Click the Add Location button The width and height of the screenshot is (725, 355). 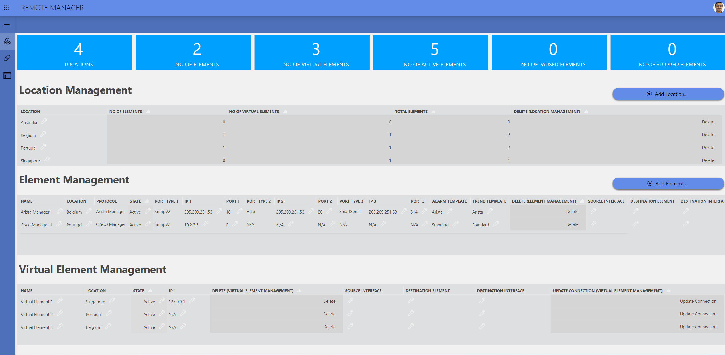click(668, 94)
